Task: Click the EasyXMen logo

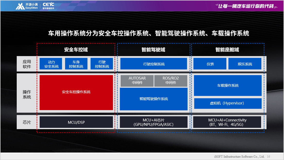Action: click(x=27, y=6)
